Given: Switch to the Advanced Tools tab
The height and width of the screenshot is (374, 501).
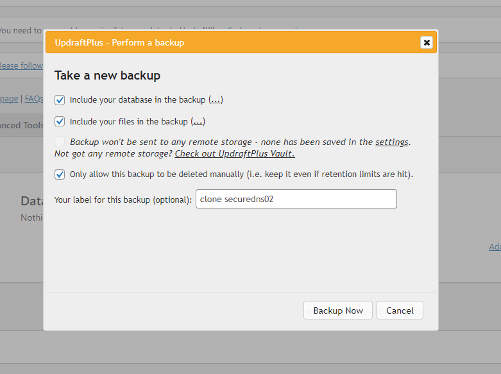Looking at the screenshot, I should pyautogui.click(x=22, y=125).
